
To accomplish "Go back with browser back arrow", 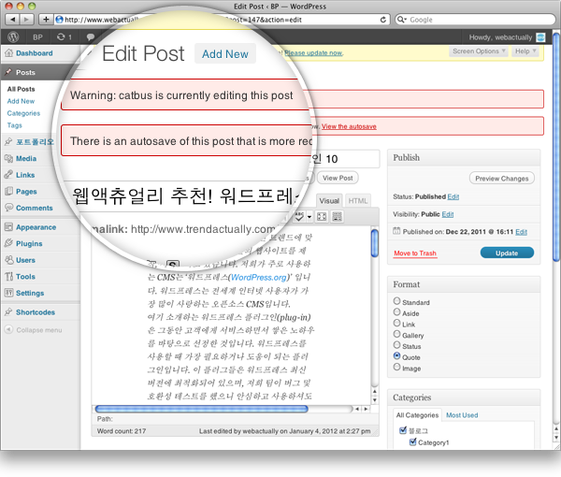I will tap(13, 20).
